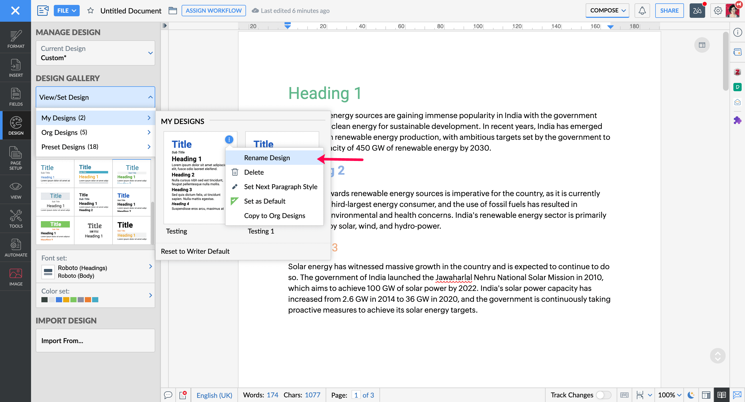Open the Tools sidebar panel
This screenshot has height=402, width=745.
click(x=16, y=219)
